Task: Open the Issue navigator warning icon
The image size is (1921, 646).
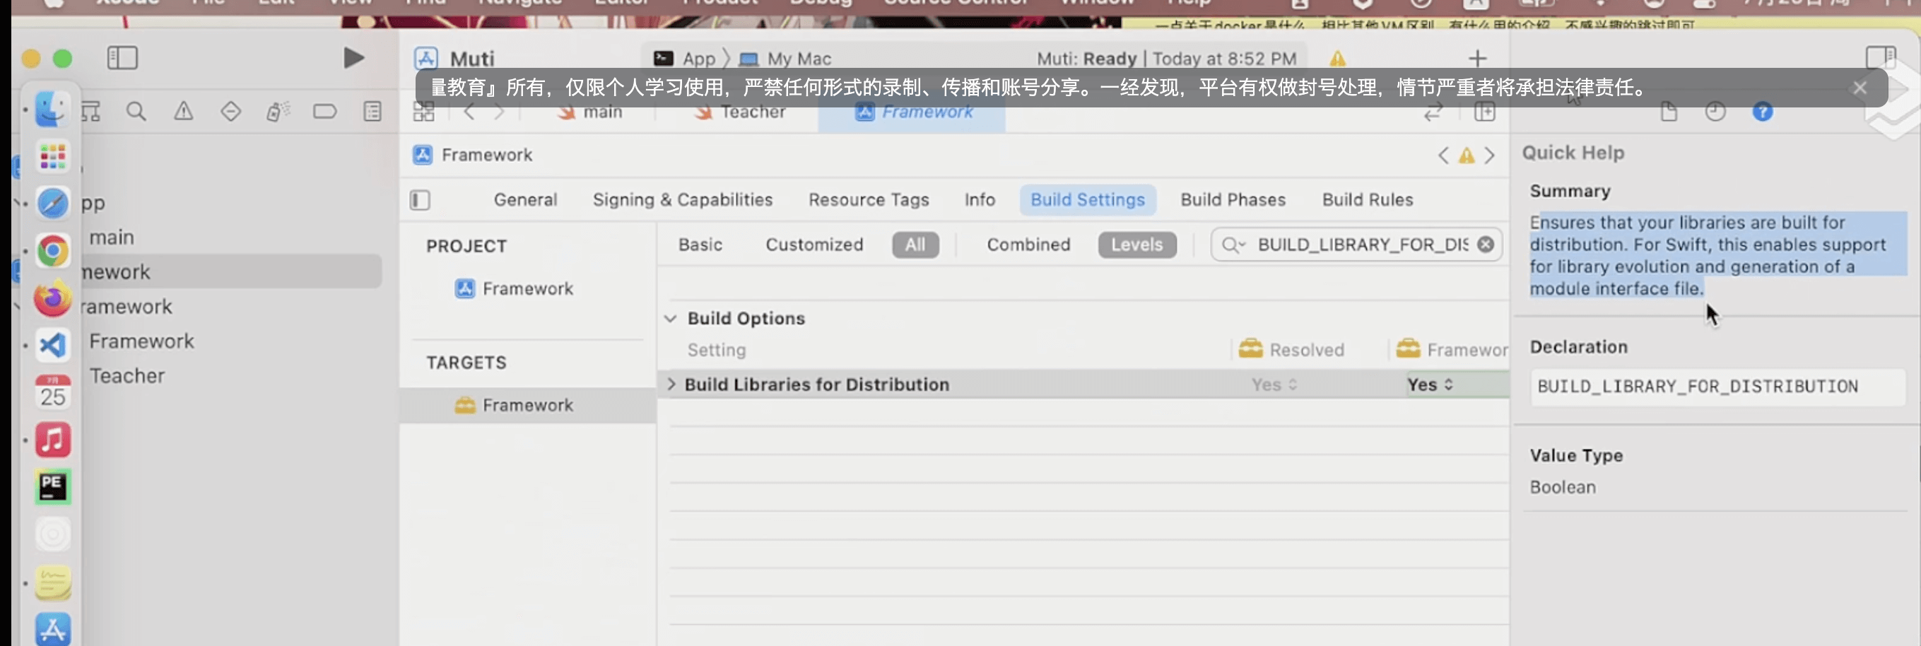Action: pos(184,112)
